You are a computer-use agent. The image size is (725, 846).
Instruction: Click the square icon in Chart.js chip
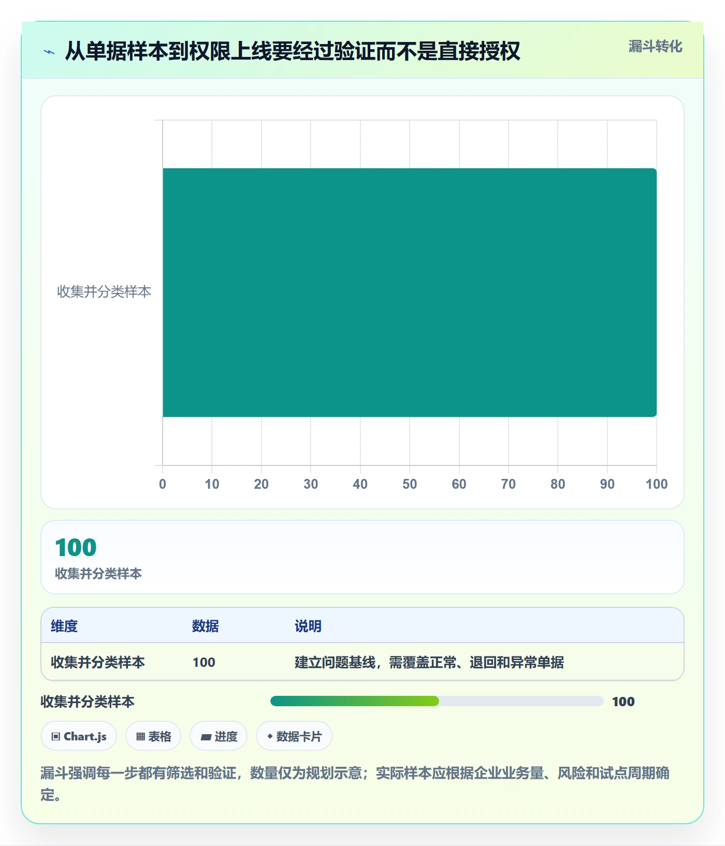point(56,736)
